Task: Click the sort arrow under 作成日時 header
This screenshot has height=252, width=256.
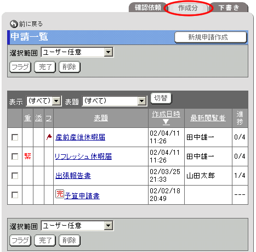Action: 166,122
